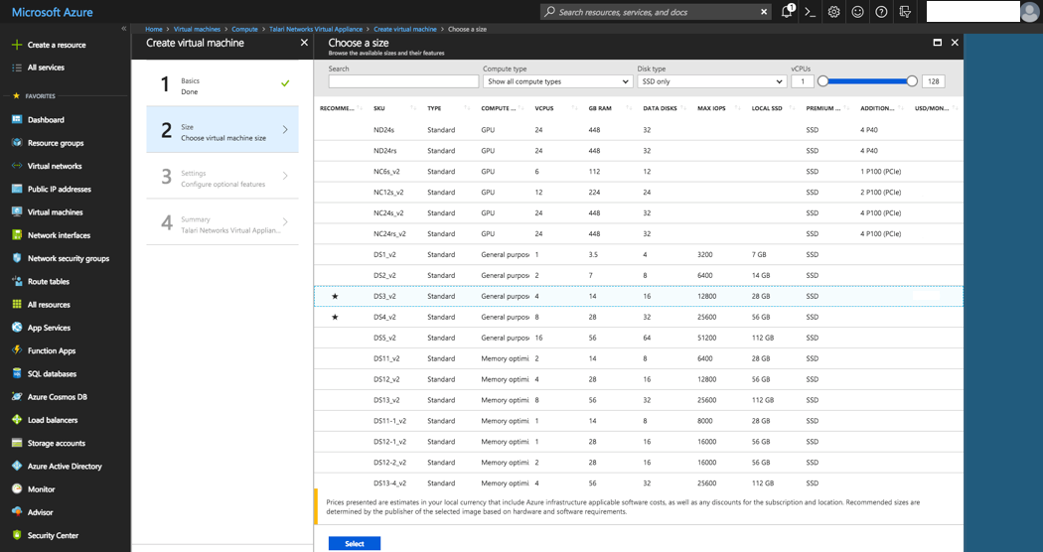Click the Create a resource plus icon
Screen dimensions: 1043x552
pos(17,45)
